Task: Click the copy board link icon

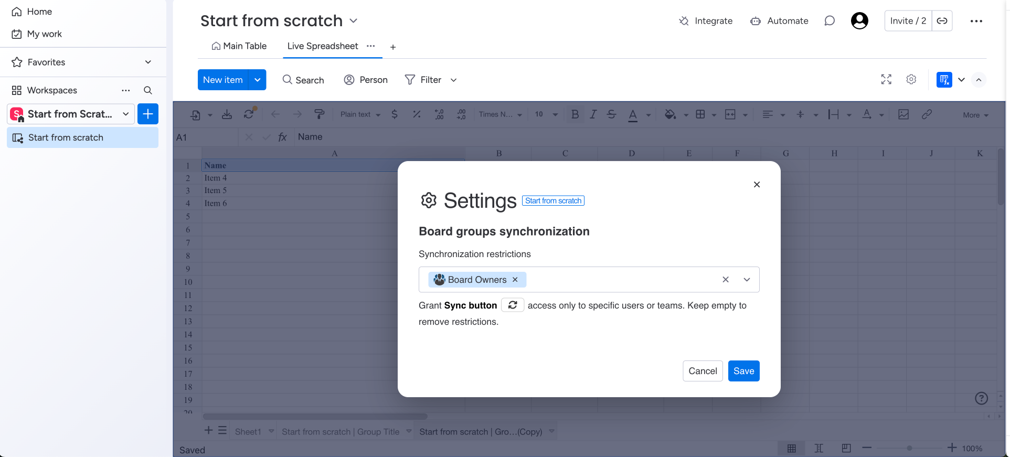Action: point(942,21)
